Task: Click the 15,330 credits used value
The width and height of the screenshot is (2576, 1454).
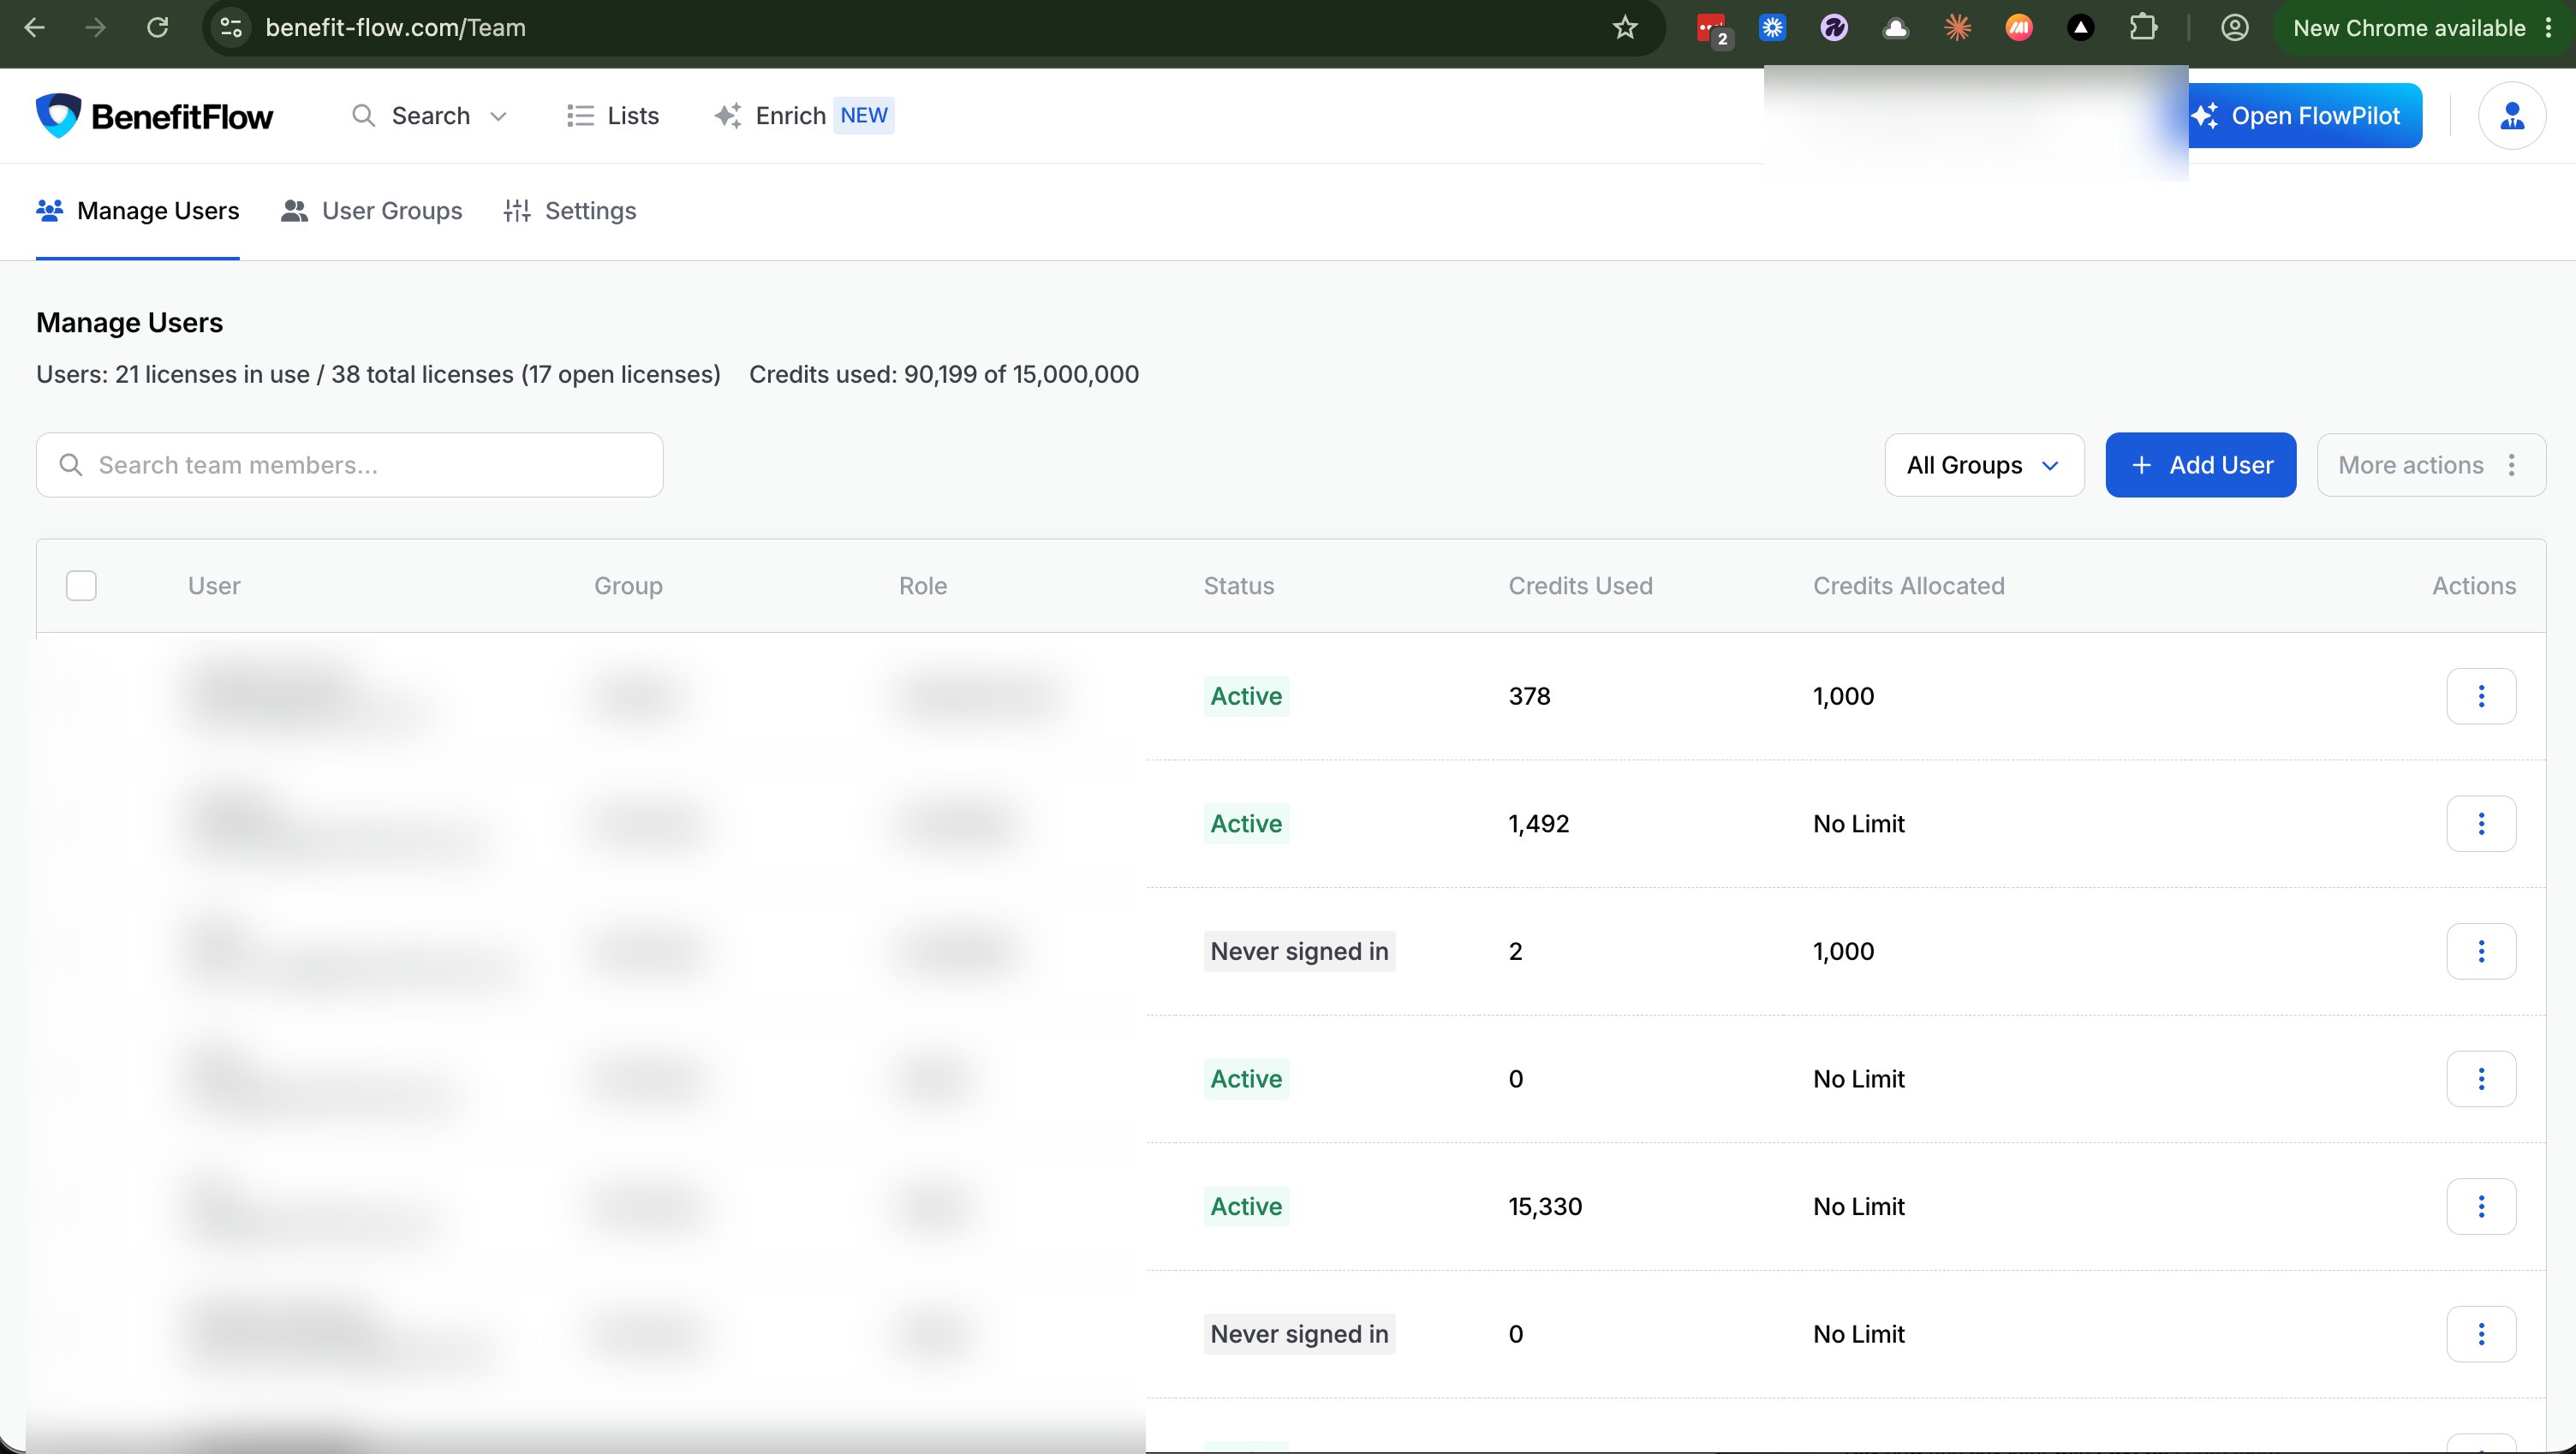Action: [1545, 1207]
